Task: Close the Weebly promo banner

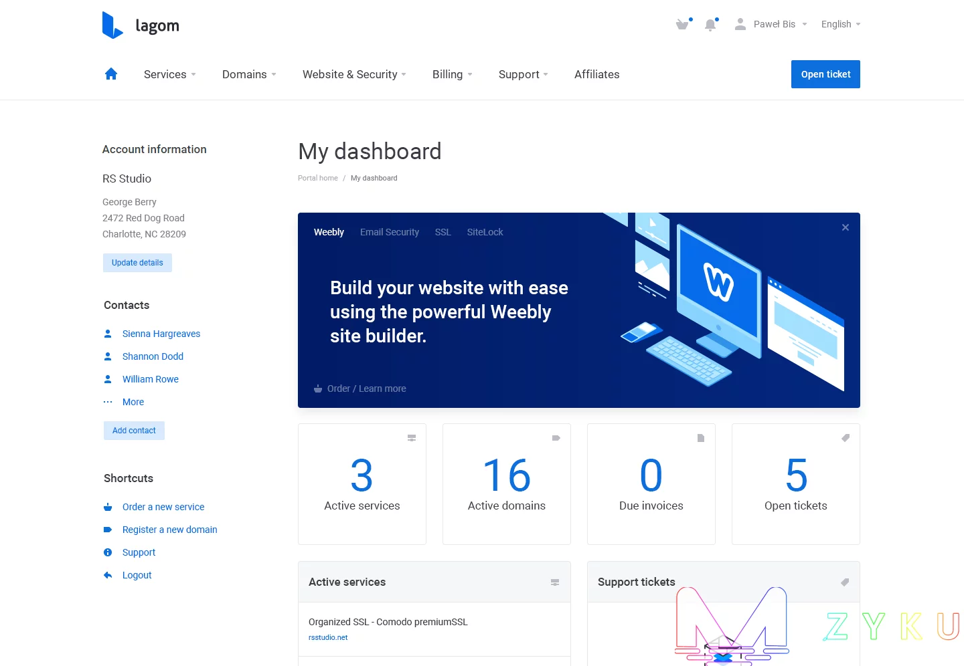Action: pos(846,227)
